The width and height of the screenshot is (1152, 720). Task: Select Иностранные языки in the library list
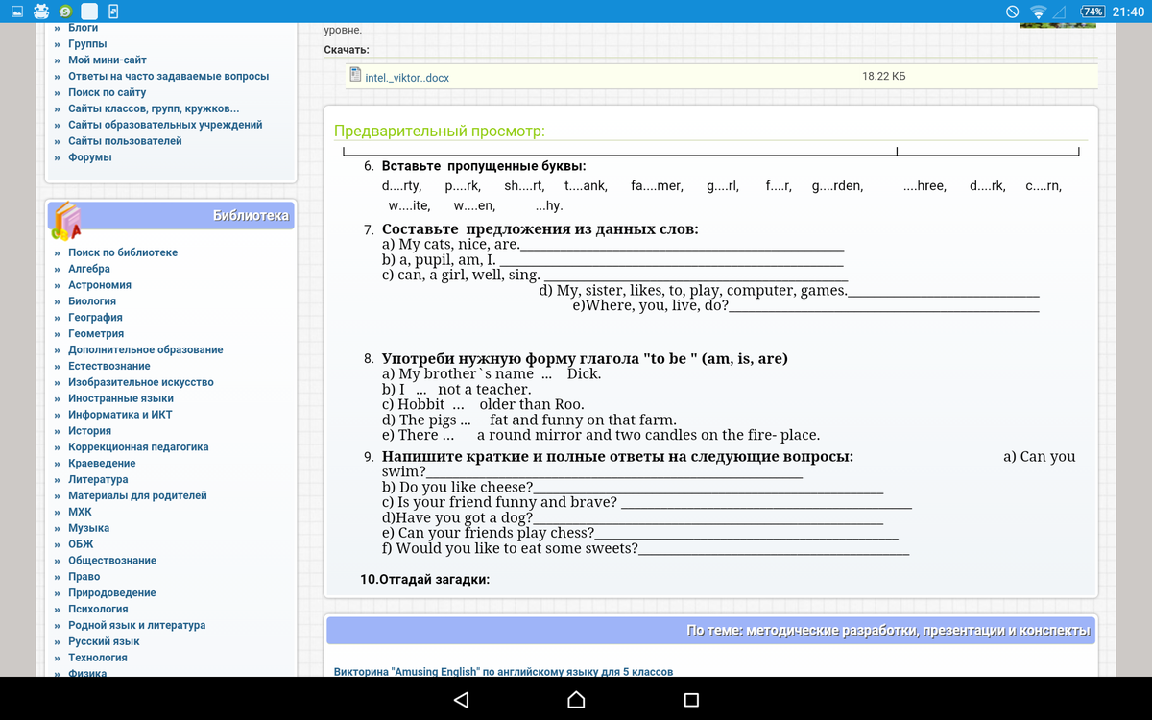click(x=120, y=398)
